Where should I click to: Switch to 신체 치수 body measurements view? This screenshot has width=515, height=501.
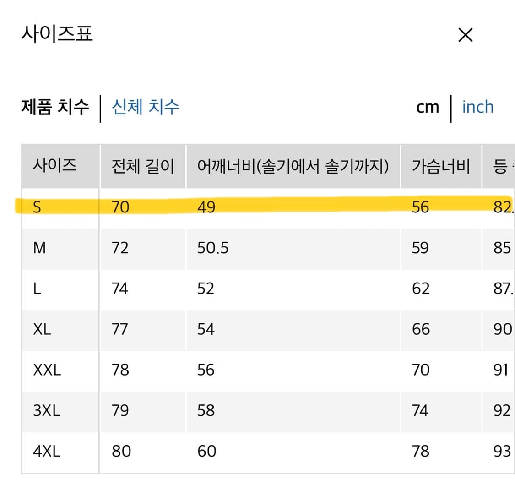[144, 107]
